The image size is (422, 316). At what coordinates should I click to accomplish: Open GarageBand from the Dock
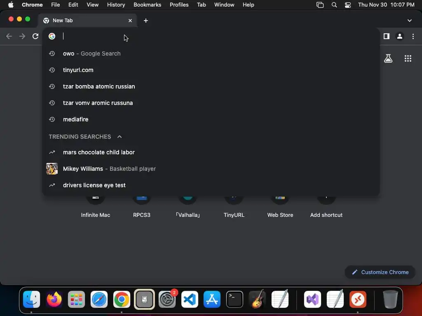(x=258, y=299)
